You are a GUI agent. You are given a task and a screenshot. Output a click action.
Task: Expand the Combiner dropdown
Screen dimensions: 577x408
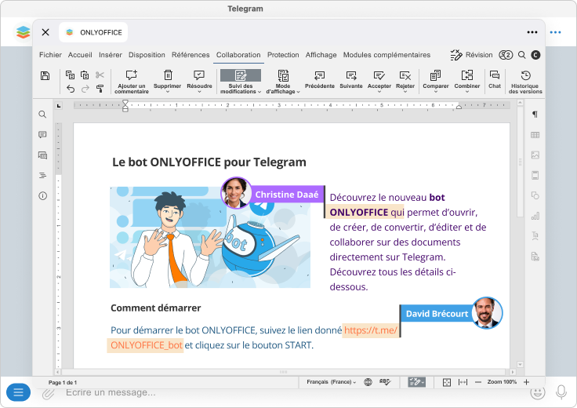467,92
